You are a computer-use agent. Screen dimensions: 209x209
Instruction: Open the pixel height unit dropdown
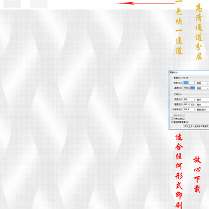203,88
